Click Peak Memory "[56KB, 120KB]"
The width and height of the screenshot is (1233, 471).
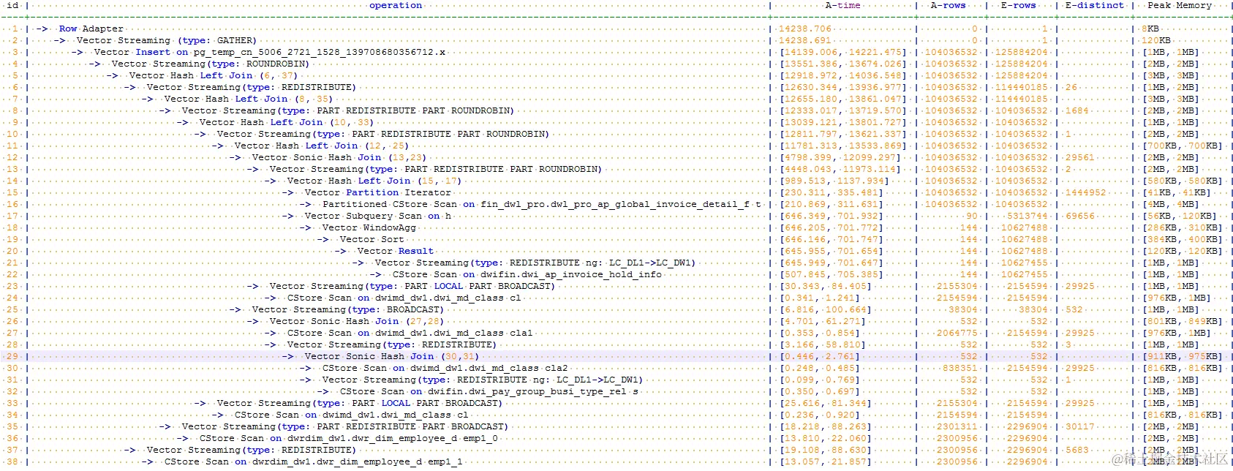pos(1179,216)
